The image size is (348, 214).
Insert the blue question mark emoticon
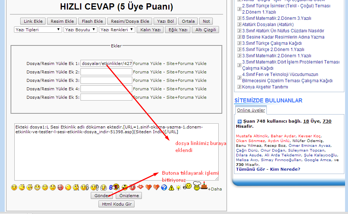(x=164, y=188)
